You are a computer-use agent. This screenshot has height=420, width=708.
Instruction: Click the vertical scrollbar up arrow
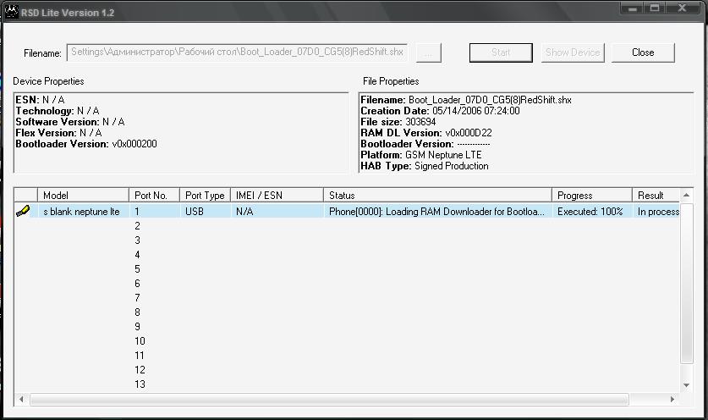tap(686, 196)
